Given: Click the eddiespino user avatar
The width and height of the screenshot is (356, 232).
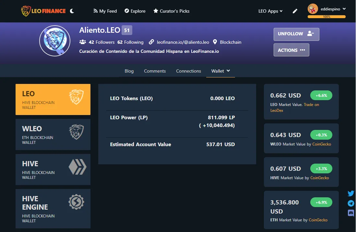Looking at the screenshot, I should (x=313, y=9).
